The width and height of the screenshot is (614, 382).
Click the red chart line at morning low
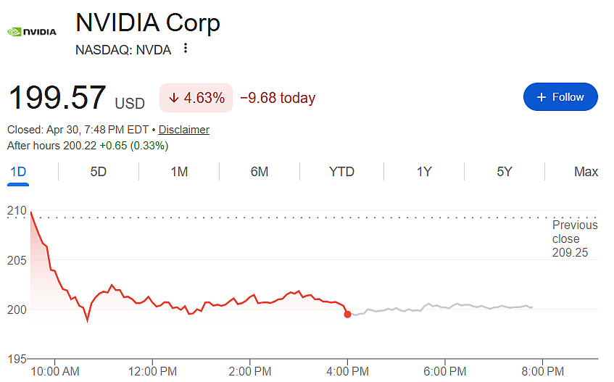pos(87,320)
